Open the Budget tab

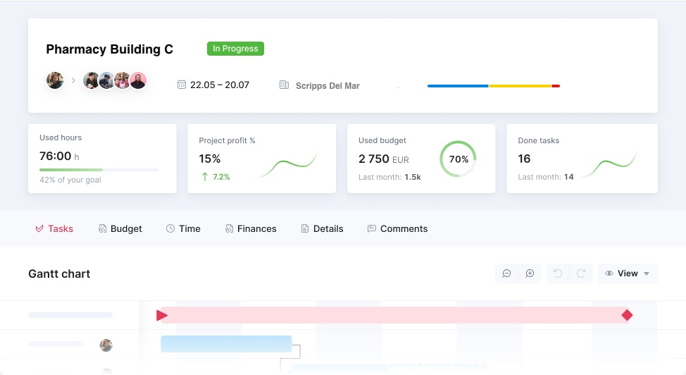120,228
